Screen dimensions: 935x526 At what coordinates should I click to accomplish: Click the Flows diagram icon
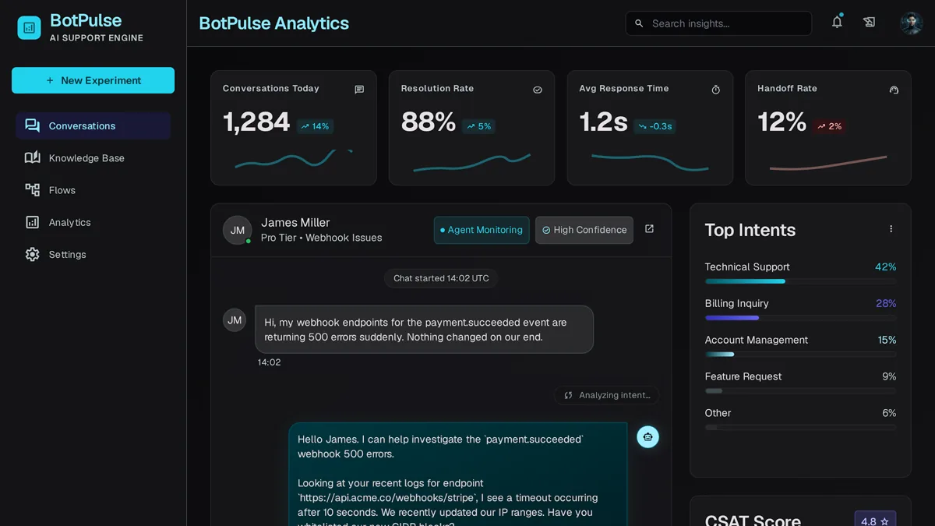(x=32, y=190)
